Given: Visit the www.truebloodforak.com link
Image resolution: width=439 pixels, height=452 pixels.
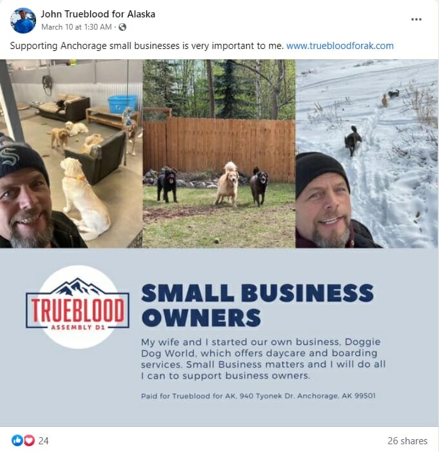Looking at the screenshot, I should 340,46.
